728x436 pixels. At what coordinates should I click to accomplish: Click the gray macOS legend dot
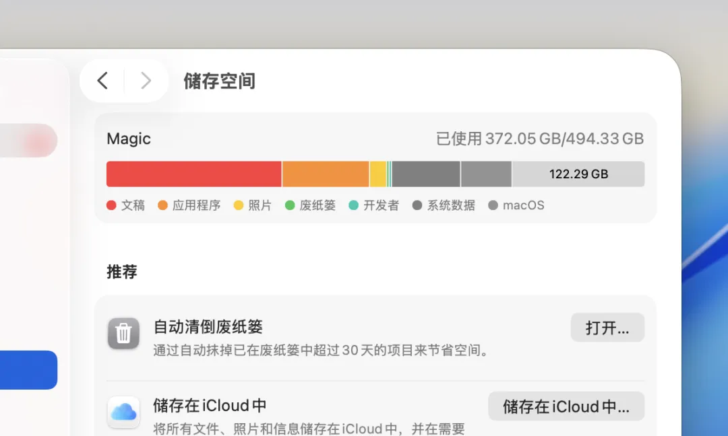click(493, 205)
